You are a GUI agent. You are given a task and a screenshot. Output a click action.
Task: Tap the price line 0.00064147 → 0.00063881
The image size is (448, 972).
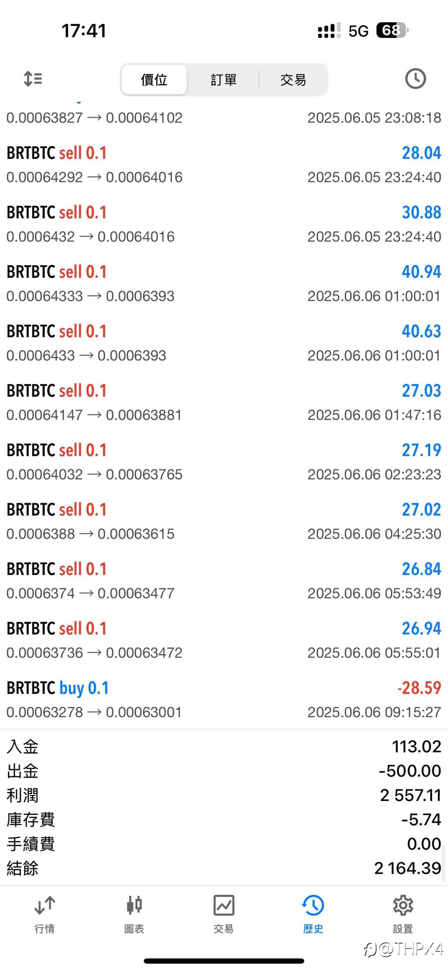(94, 415)
